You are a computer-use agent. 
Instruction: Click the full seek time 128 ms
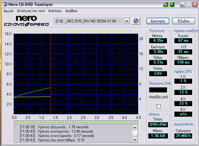click(x=183, y=62)
